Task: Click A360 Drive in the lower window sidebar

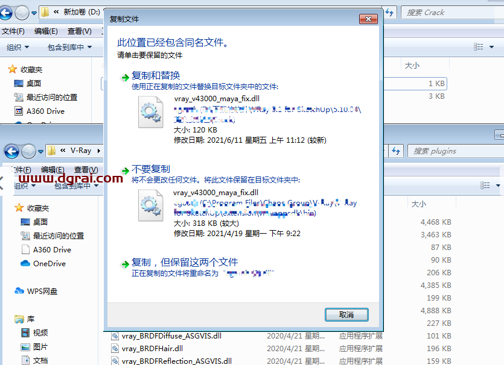Action: [51, 249]
